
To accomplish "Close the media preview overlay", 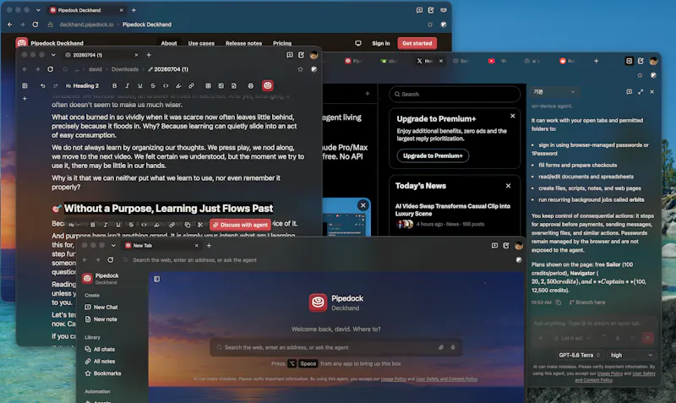I will click(363, 205).
